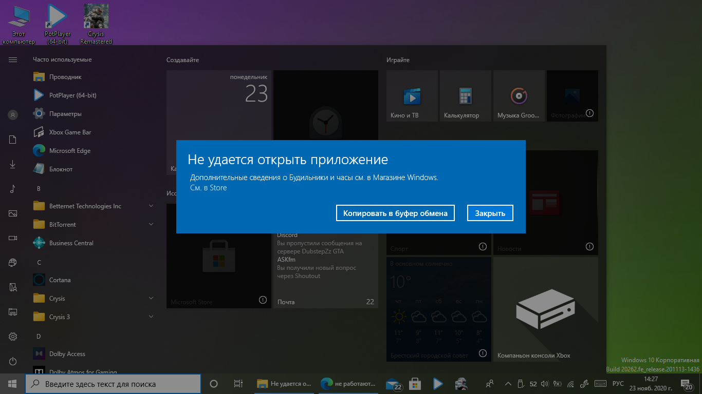Switch to the Explorer 'Не удается о...' taskbar window

(284, 384)
